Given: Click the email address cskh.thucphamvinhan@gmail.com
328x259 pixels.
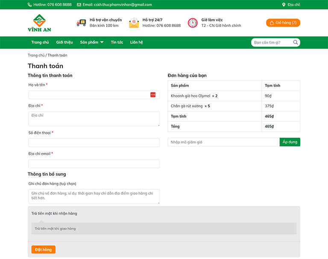Looking at the screenshot, I should pos(123,5).
